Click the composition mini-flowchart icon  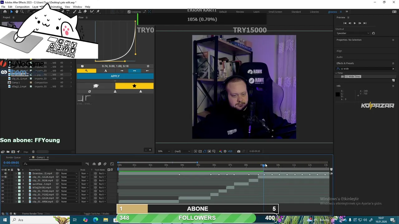(x=87, y=164)
